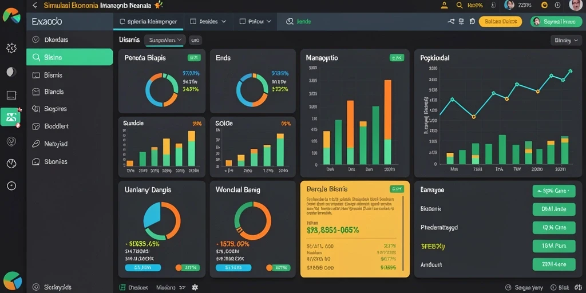The width and height of the screenshot is (586, 293).
Task: Expand the Binricy dropdown at right
Action: tap(566, 41)
